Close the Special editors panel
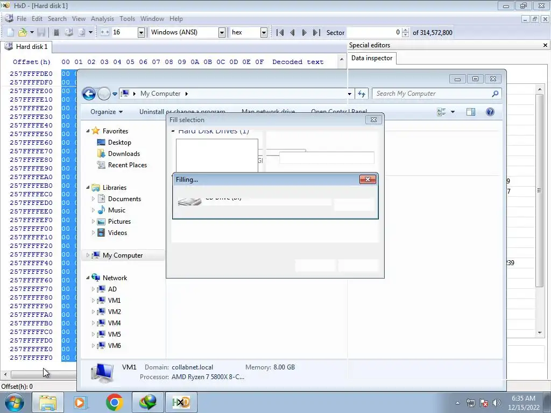 coord(545,45)
